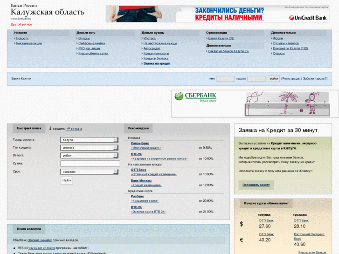Open Вклады menu link
This screenshot has height=254, width=339.
pyautogui.click(x=84, y=38)
